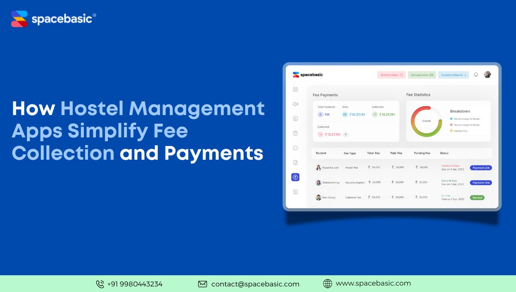
Task: Open Payment Link for Shambohvi roy
Action: click(481, 183)
